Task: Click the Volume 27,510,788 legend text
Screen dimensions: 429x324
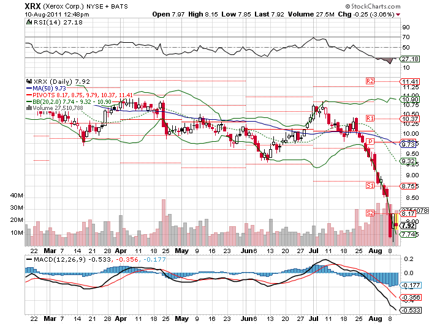Action: click(x=58, y=108)
